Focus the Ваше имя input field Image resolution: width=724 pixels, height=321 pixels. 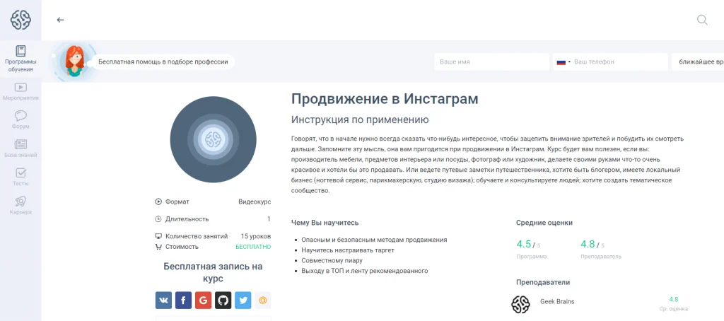click(x=491, y=62)
